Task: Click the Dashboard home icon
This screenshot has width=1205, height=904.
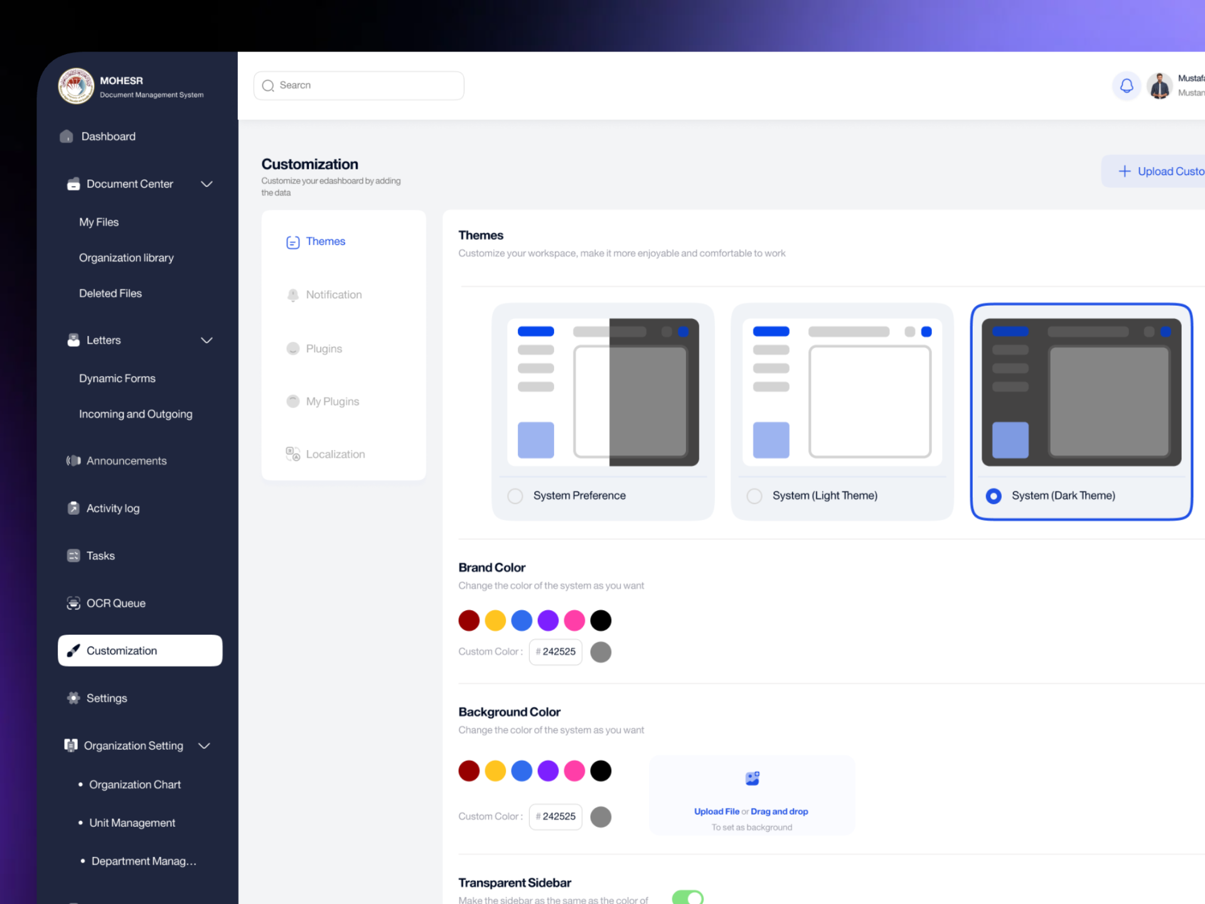Action: (x=67, y=136)
